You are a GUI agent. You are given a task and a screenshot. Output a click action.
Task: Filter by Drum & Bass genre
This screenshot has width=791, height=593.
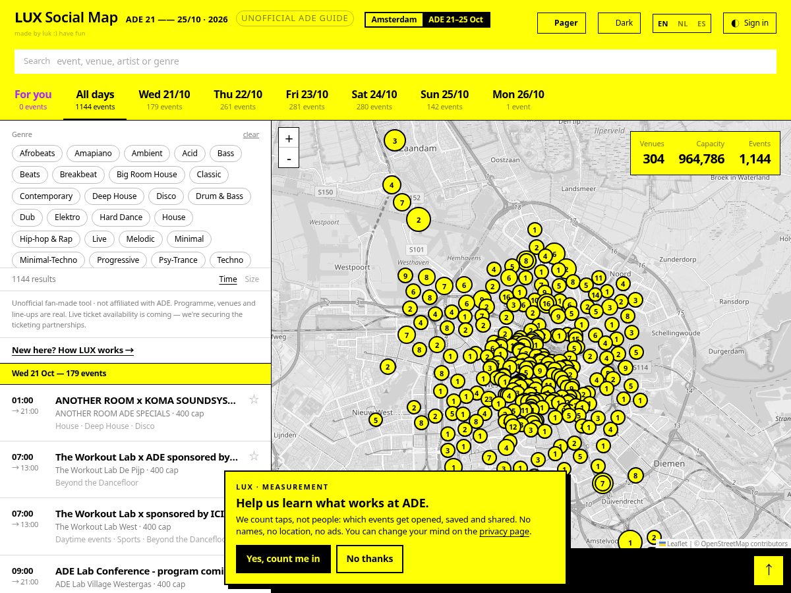(x=220, y=196)
